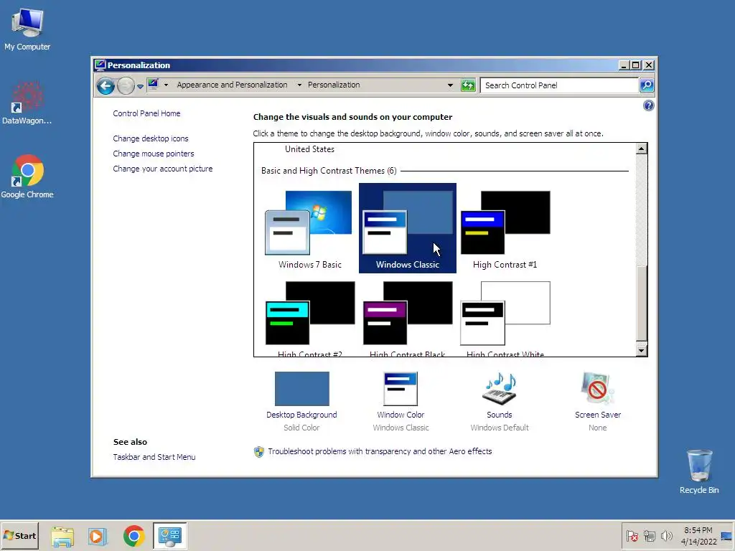Open recent pages dropdown arrow
Screen dimensions: 735x551
[x=140, y=86]
